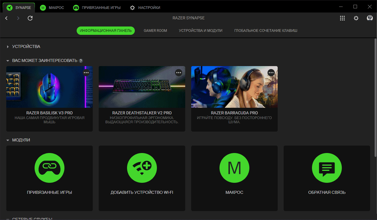Switch to the Макрос title tab

(x=52, y=8)
